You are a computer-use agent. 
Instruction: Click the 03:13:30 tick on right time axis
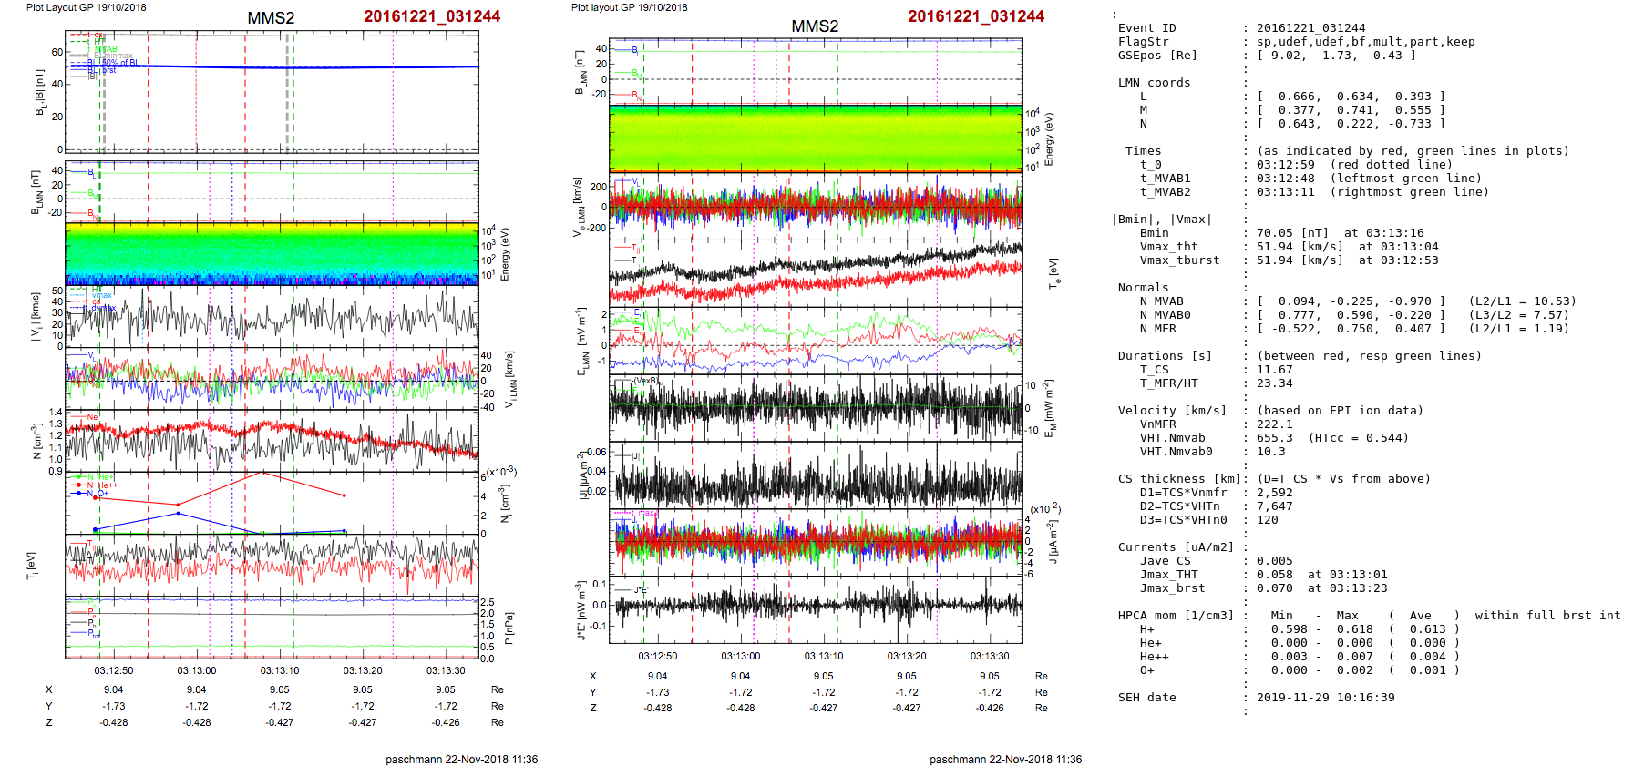pyautogui.click(x=990, y=656)
